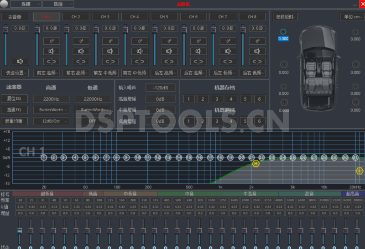
Task: Mute the master volume speaker icon
Action: [x=20, y=61]
